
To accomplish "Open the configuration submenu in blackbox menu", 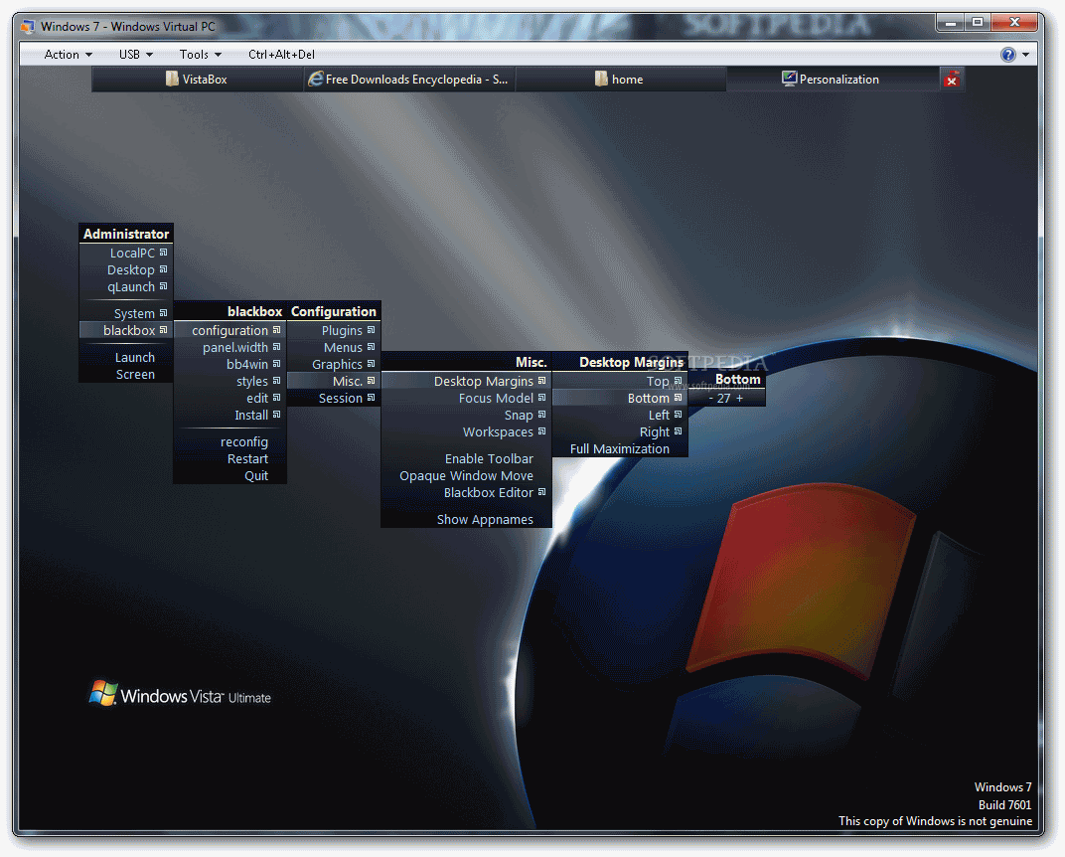I will tap(230, 330).
